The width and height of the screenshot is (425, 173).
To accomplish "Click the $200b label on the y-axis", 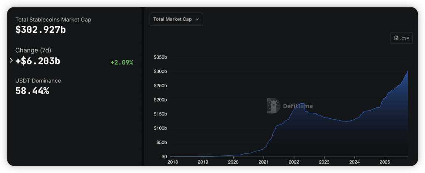I will coord(160,100).
